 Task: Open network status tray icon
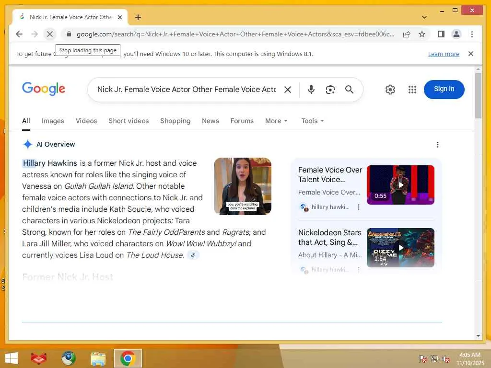[434, 359]
